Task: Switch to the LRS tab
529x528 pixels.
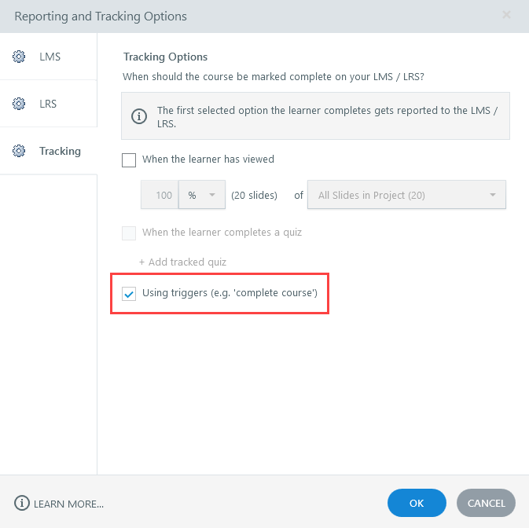Action: 49,104
